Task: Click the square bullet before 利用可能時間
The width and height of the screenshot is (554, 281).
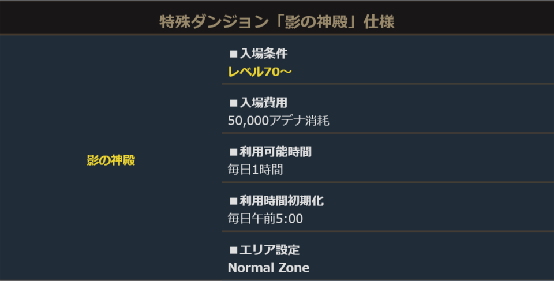Action: point(234,152)
